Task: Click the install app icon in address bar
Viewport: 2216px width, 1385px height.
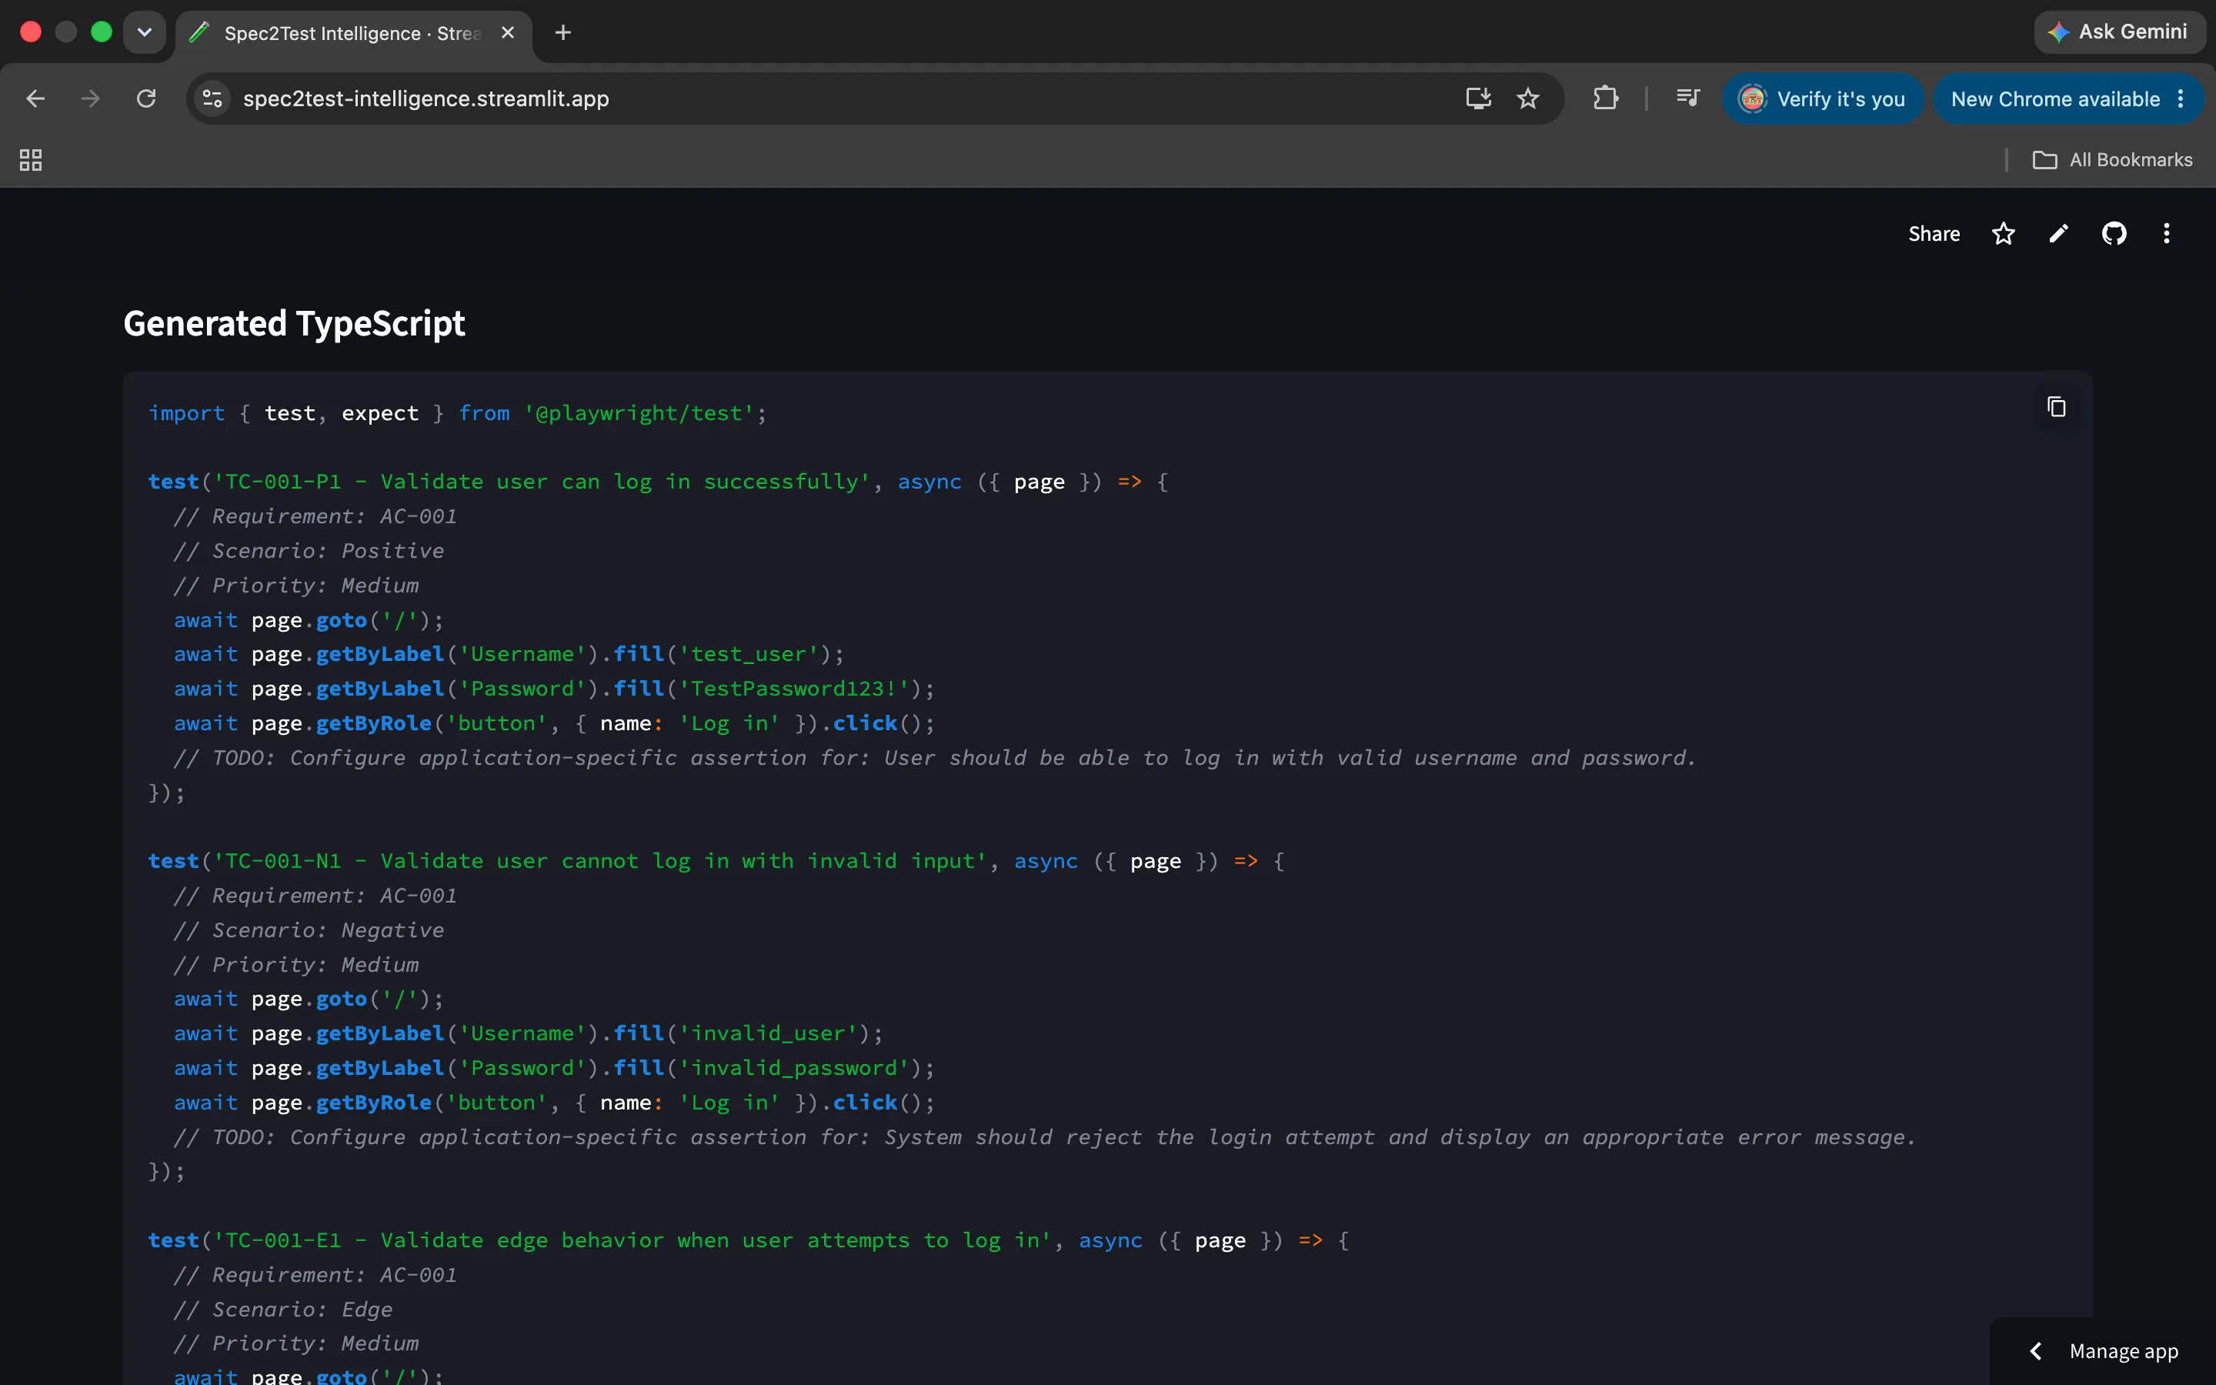Action: coord(1478,99)
